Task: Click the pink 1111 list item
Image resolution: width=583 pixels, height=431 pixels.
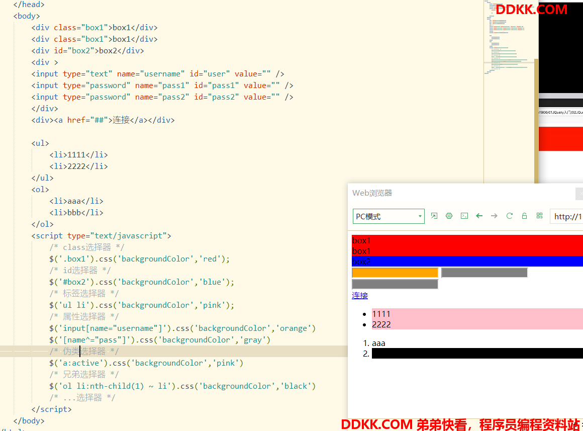Action: [477, 314]
